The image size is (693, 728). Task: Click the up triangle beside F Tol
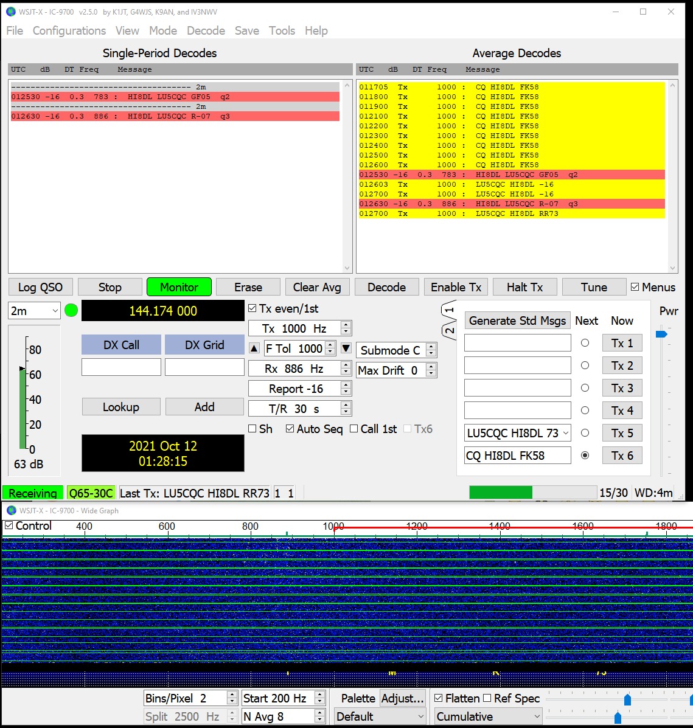254,348
